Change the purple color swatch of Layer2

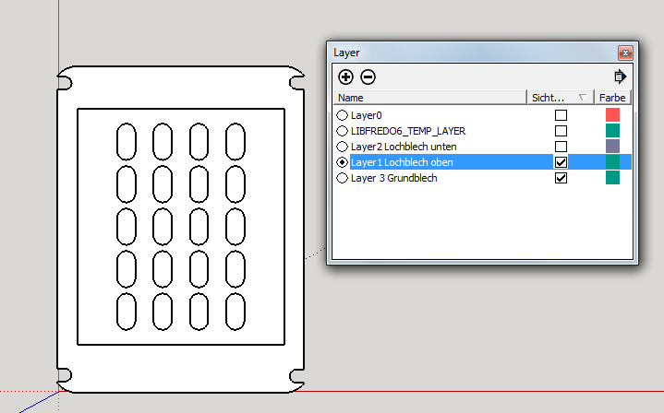pos(612,147)
